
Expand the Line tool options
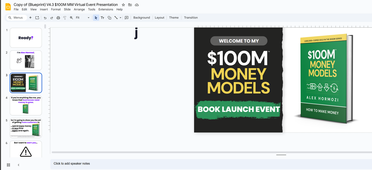(120, 17)
